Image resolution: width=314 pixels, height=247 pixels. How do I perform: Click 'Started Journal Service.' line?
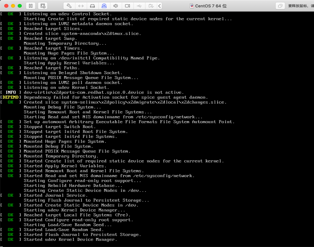coord(56,195)
